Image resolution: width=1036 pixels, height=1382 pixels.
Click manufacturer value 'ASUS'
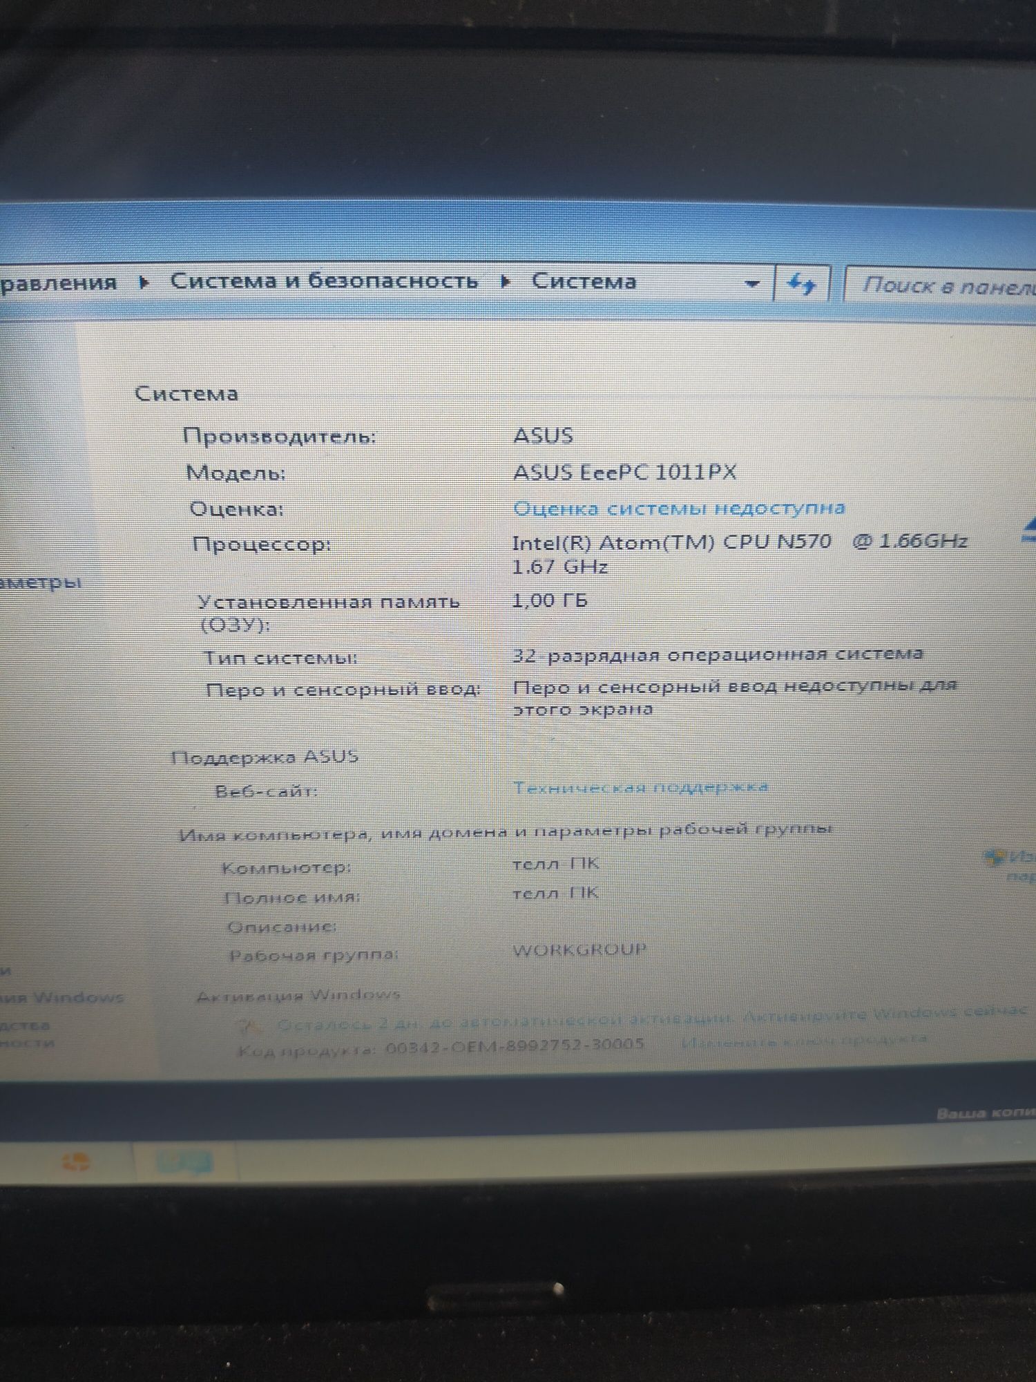click(544, 435)
